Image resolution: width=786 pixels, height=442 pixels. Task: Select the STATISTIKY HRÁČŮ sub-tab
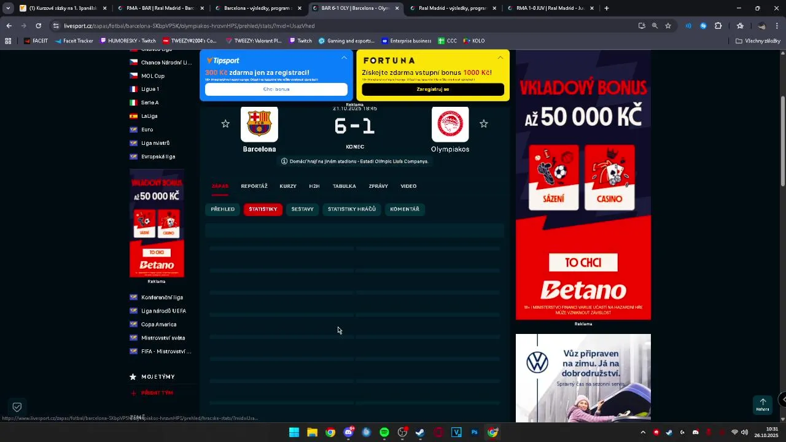352,209
